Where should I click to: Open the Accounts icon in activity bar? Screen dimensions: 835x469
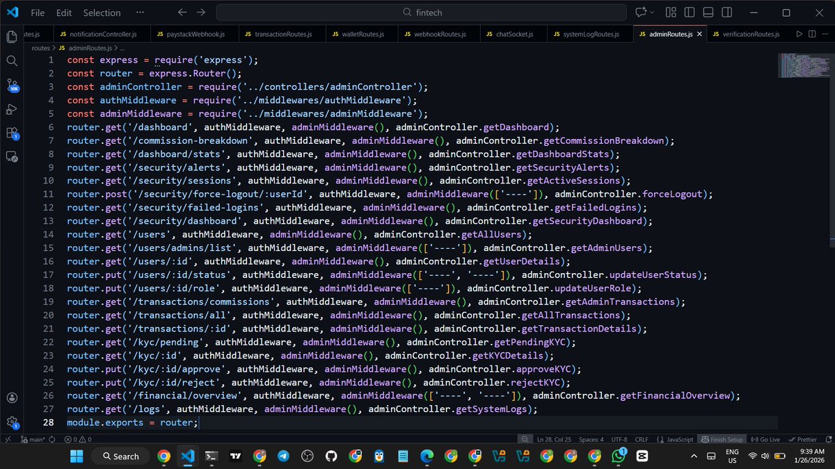(12, 398)
